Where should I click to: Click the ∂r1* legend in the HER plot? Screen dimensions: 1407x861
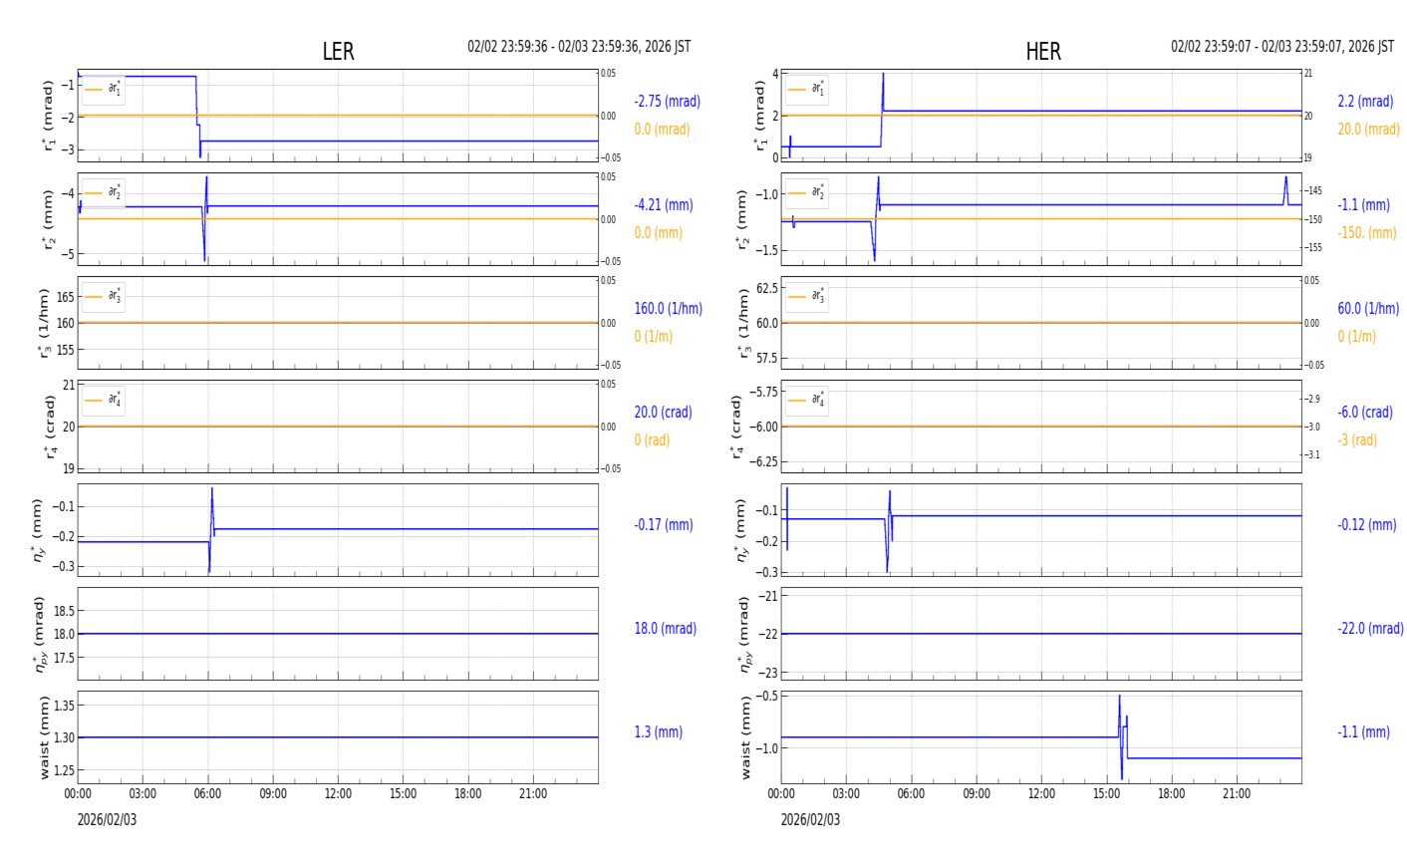click(x=807, y=89)
